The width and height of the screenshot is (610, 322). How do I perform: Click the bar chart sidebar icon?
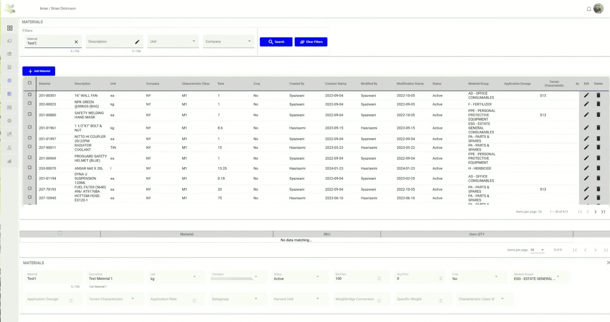click(10, 161)
